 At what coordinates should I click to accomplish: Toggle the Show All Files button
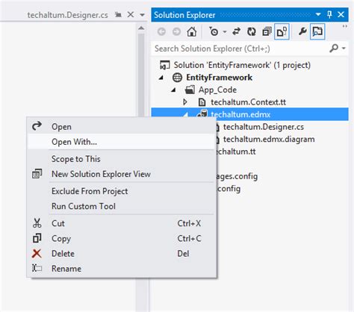click(282, 31)
